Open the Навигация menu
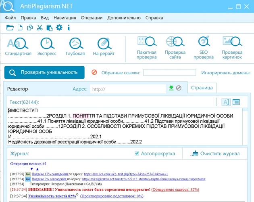Viewport: 254px width, 202px height. (65, 18)
